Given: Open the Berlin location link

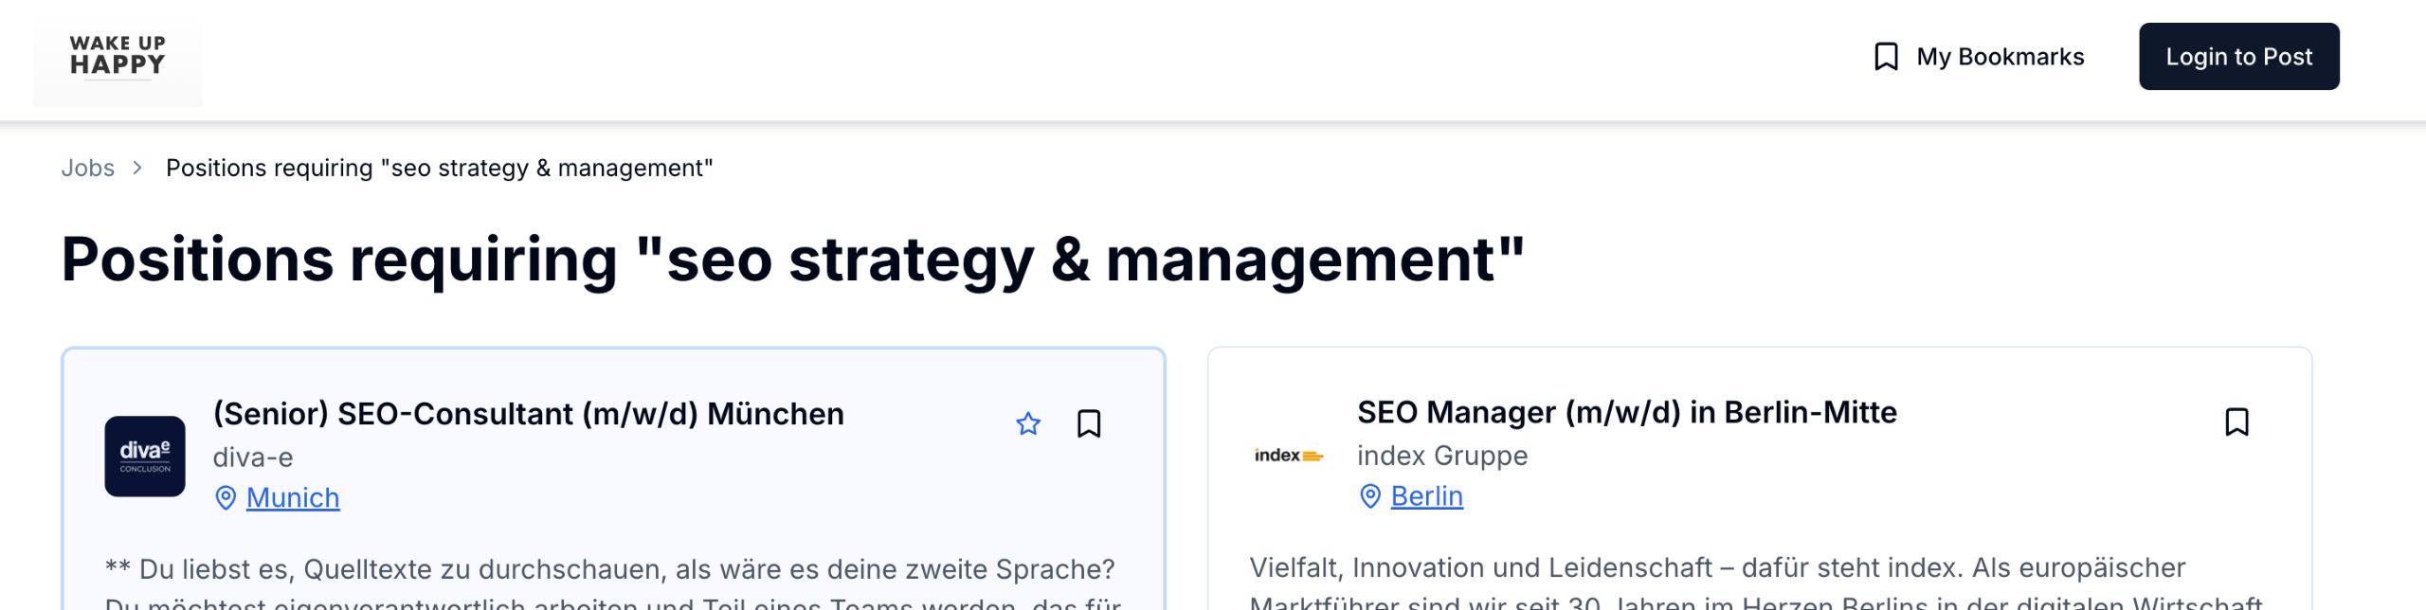Looking at the screenshot, I should coord(1426,495).
